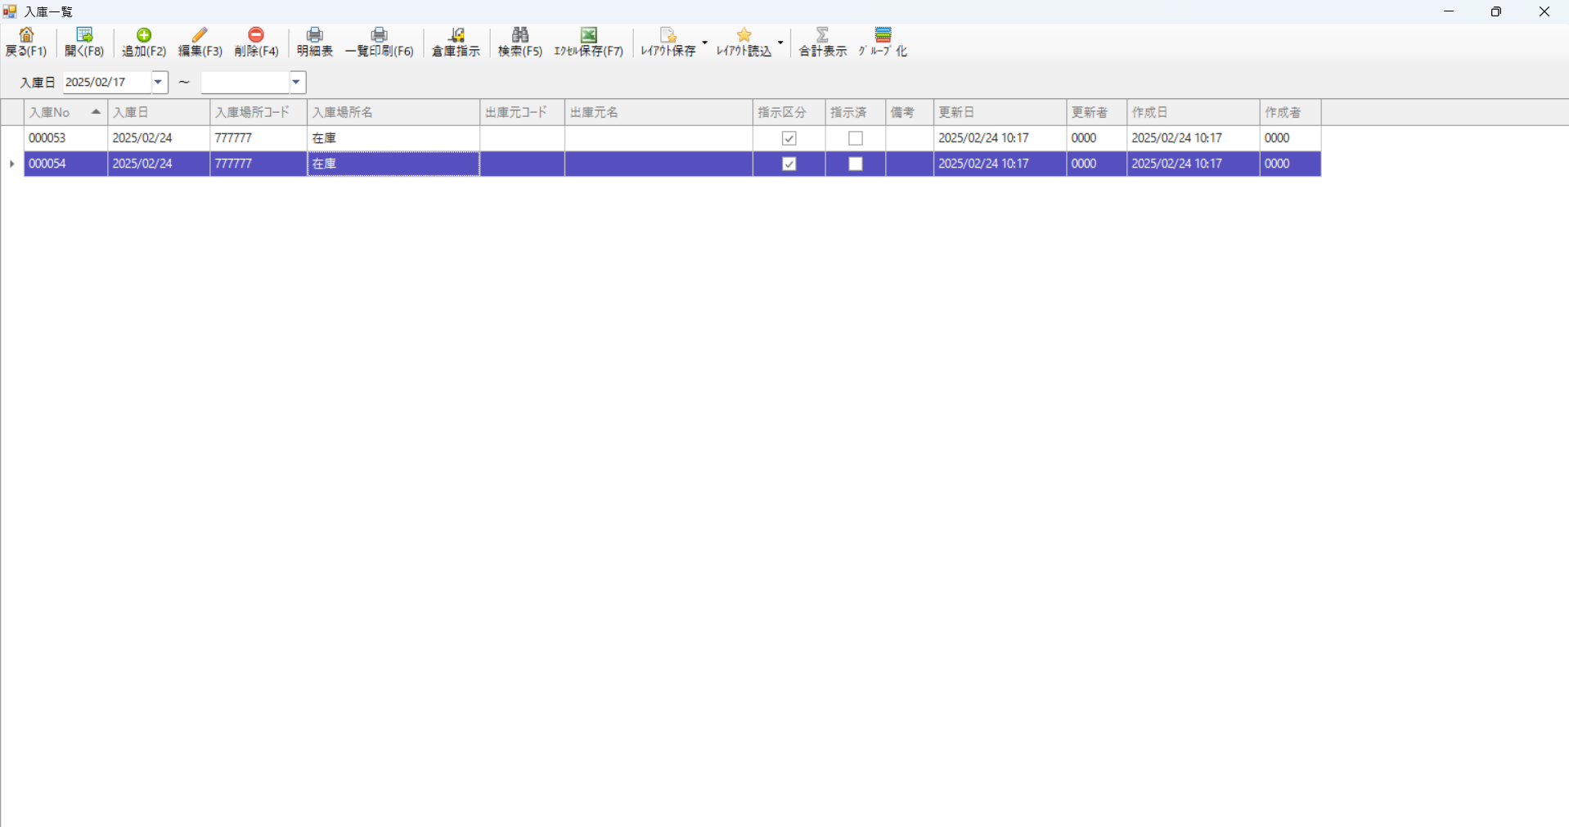This screenshot has width=1569, height=827.
Task: Expand the レイアウト保存 dropdown arrow
Action: point(705,43)
